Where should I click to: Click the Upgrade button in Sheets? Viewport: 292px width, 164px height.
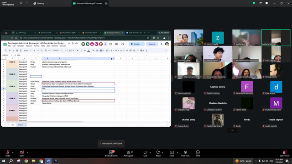(x=152, y=44)
